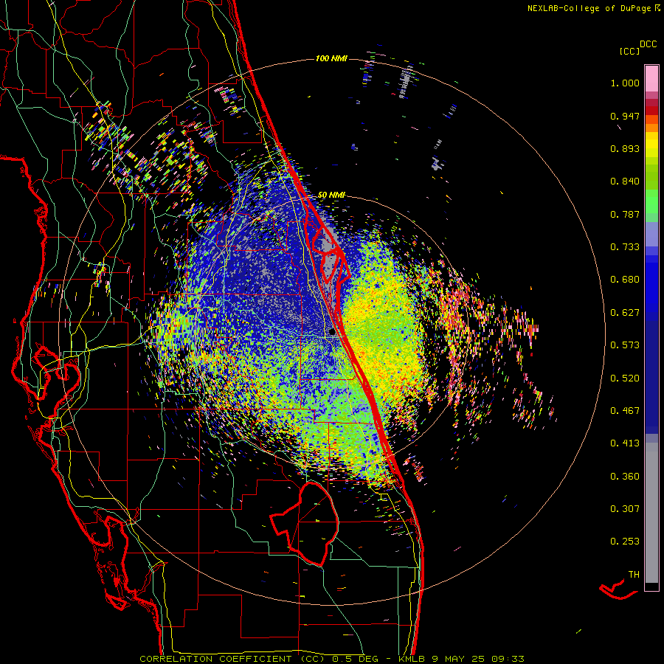Click the 100 NMI range ring label

331,58
